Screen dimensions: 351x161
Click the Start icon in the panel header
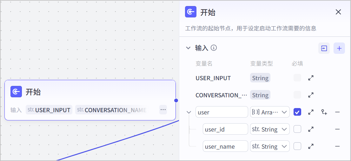(x=191, y=12)
